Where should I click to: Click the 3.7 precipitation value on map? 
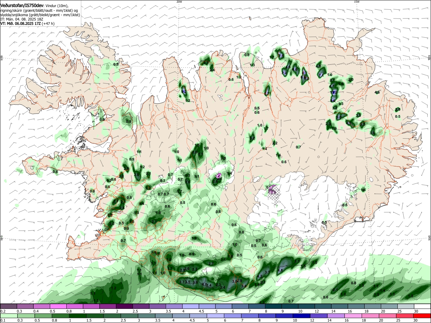(267, 272)
